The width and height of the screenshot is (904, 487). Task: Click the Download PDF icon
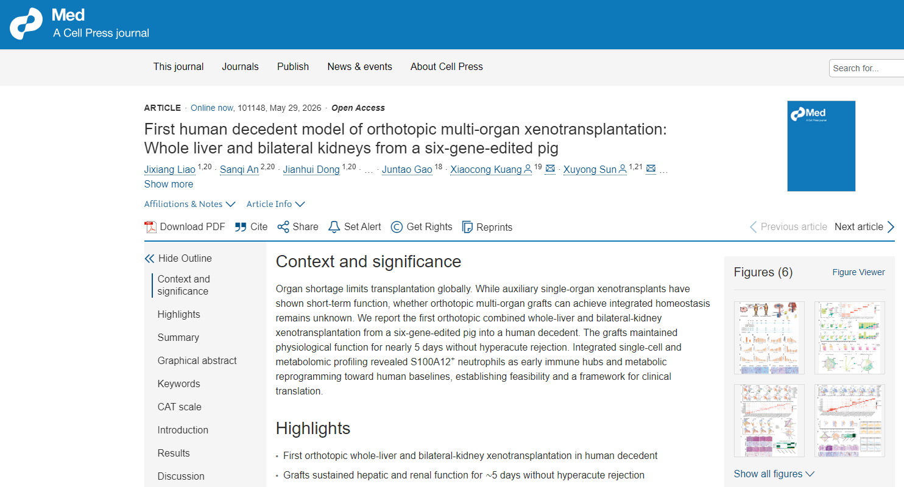coord(150,227)
